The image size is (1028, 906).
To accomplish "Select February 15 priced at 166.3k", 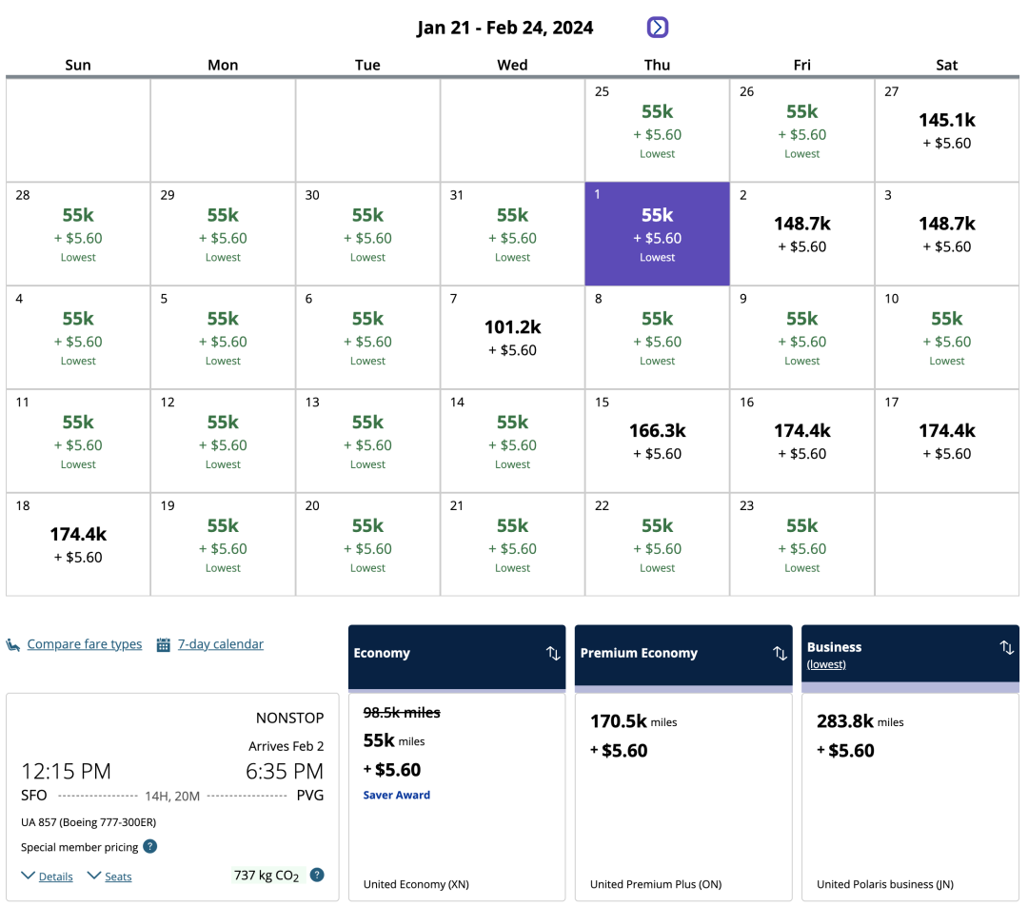I will pyautogui.click(x=657, y=441).
